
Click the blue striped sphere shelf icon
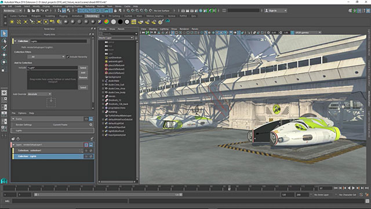click(100, 22)
